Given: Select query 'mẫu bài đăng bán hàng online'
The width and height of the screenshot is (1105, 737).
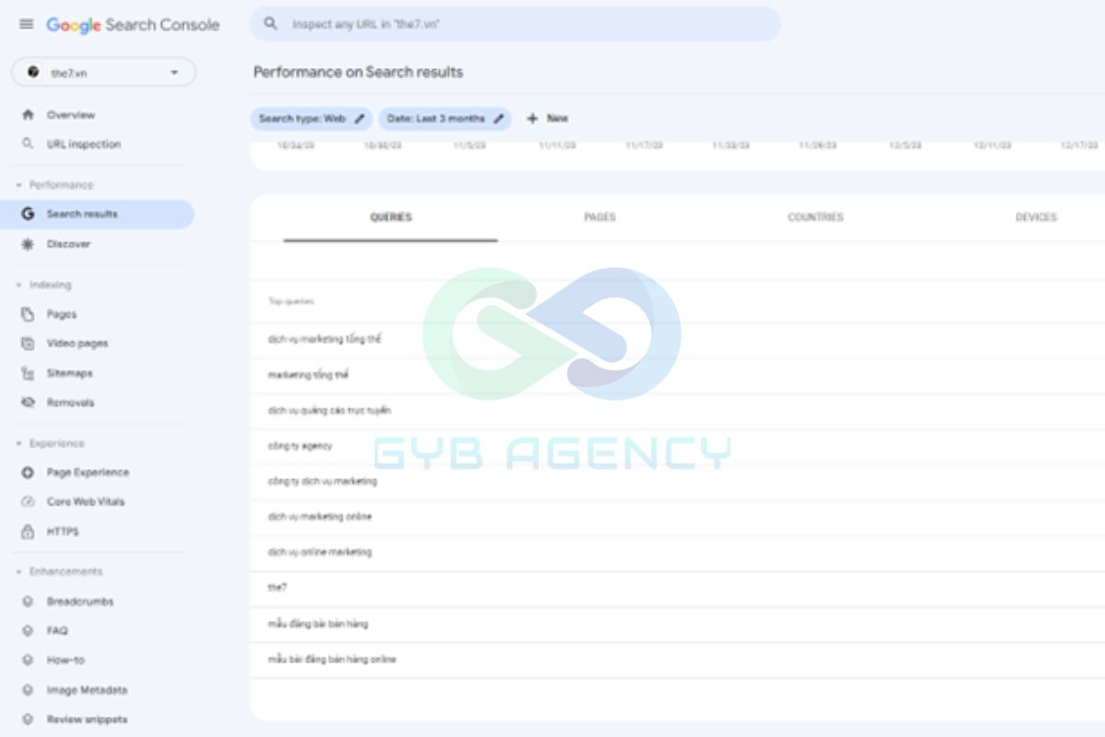Looking at the screenshot, I should click(x=331, y=660).
